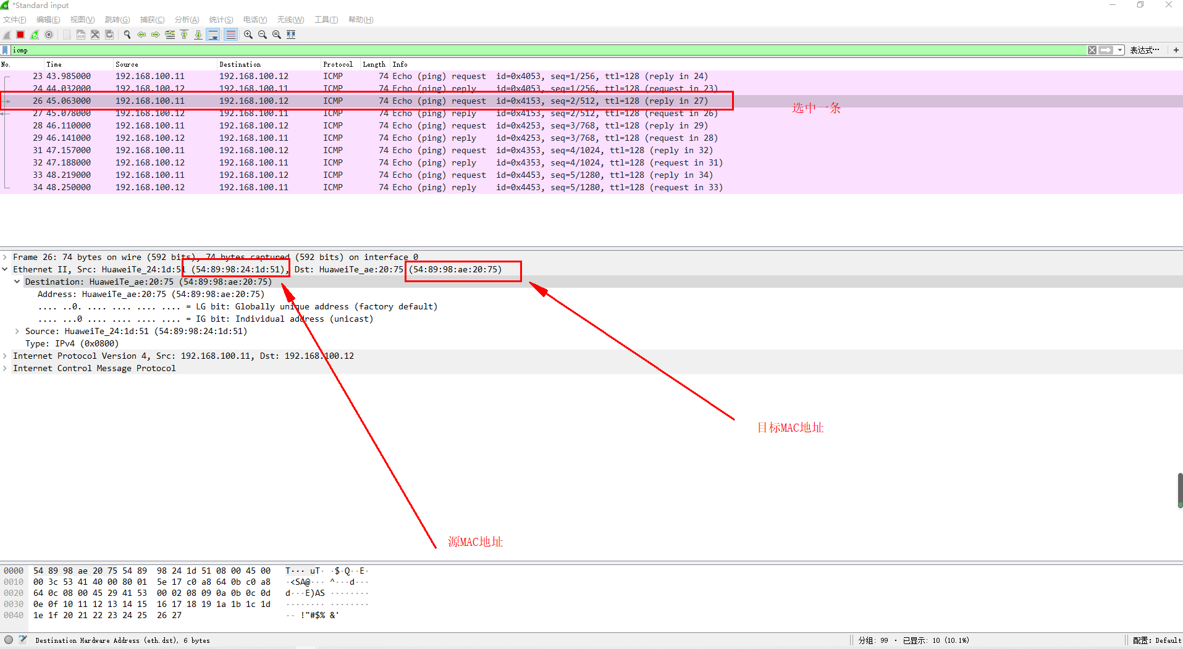Go to the first packet

pyautogui.click(x=184, y=35)
